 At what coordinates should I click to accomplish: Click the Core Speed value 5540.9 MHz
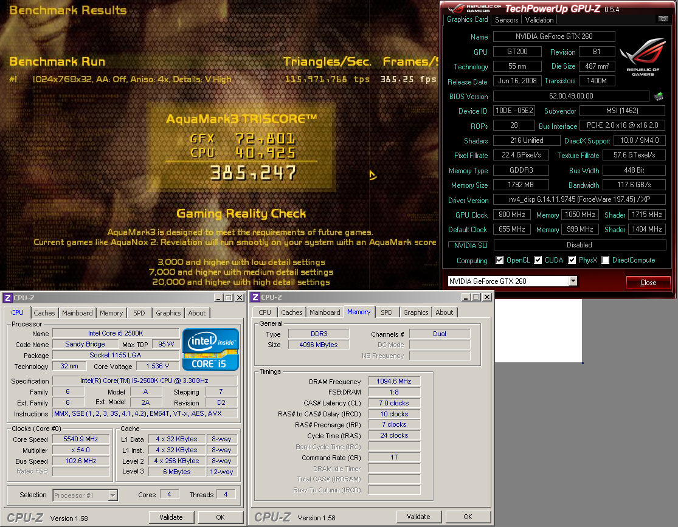pos(81,439)
